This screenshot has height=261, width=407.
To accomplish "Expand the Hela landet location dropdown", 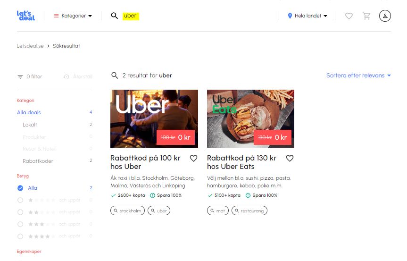I will click(x=307, y=16).
